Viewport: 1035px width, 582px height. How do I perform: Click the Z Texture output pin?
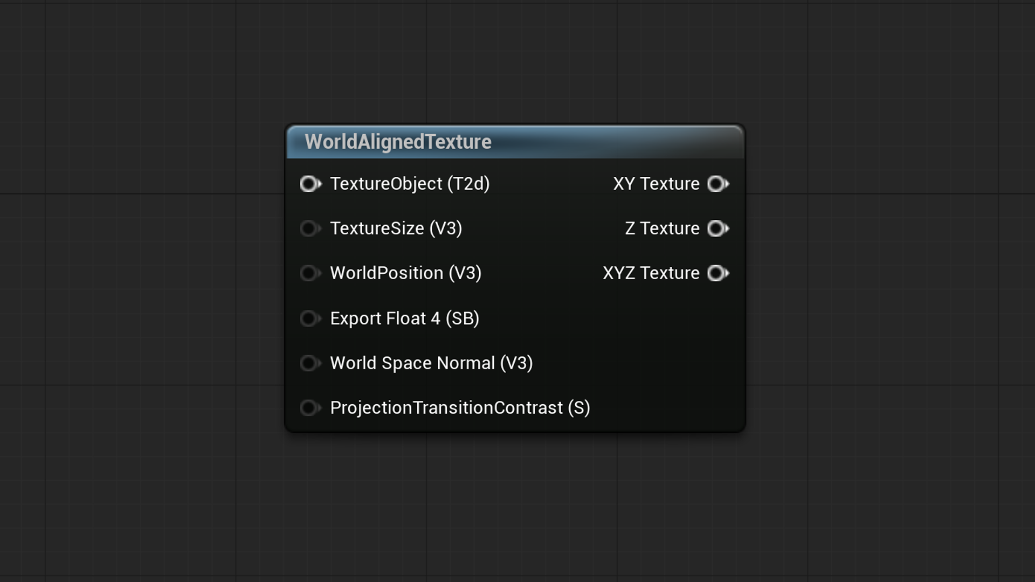[x=717, y=228]
